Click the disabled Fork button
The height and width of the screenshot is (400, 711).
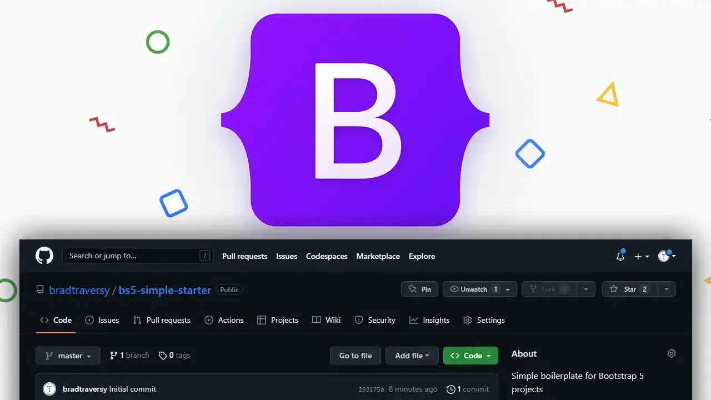coord(550,289)
